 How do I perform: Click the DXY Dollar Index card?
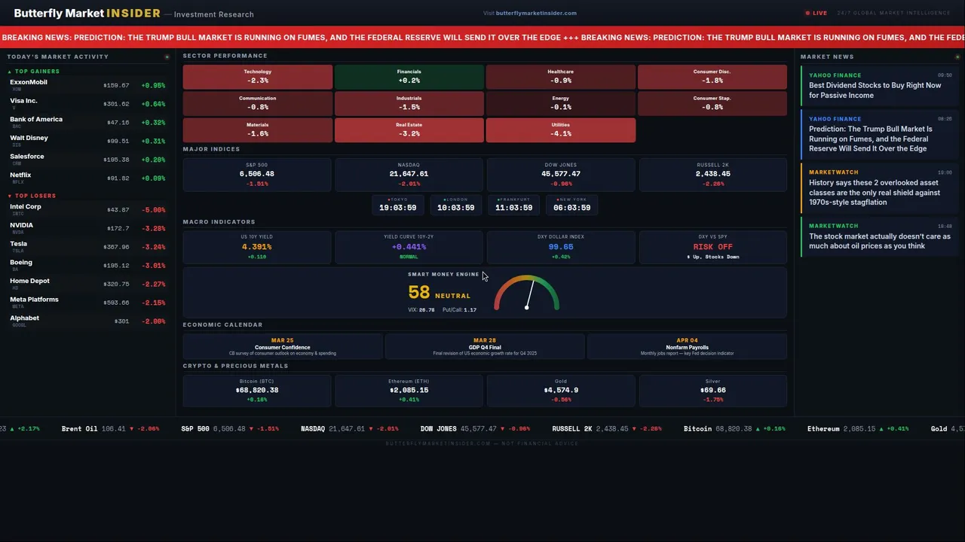pos(561,247)
